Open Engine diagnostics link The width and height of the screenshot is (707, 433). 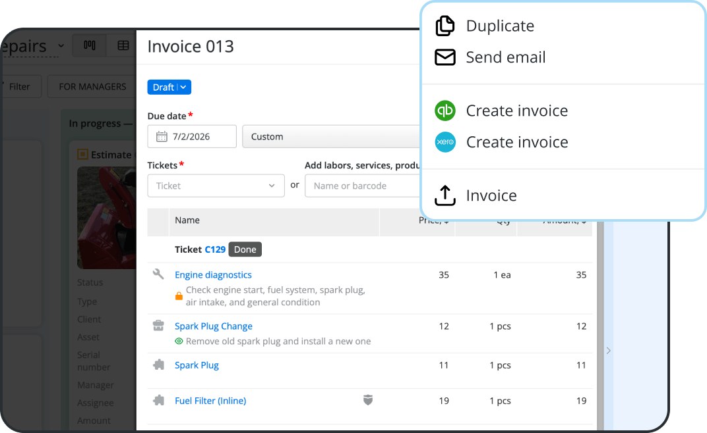(213, 274)
